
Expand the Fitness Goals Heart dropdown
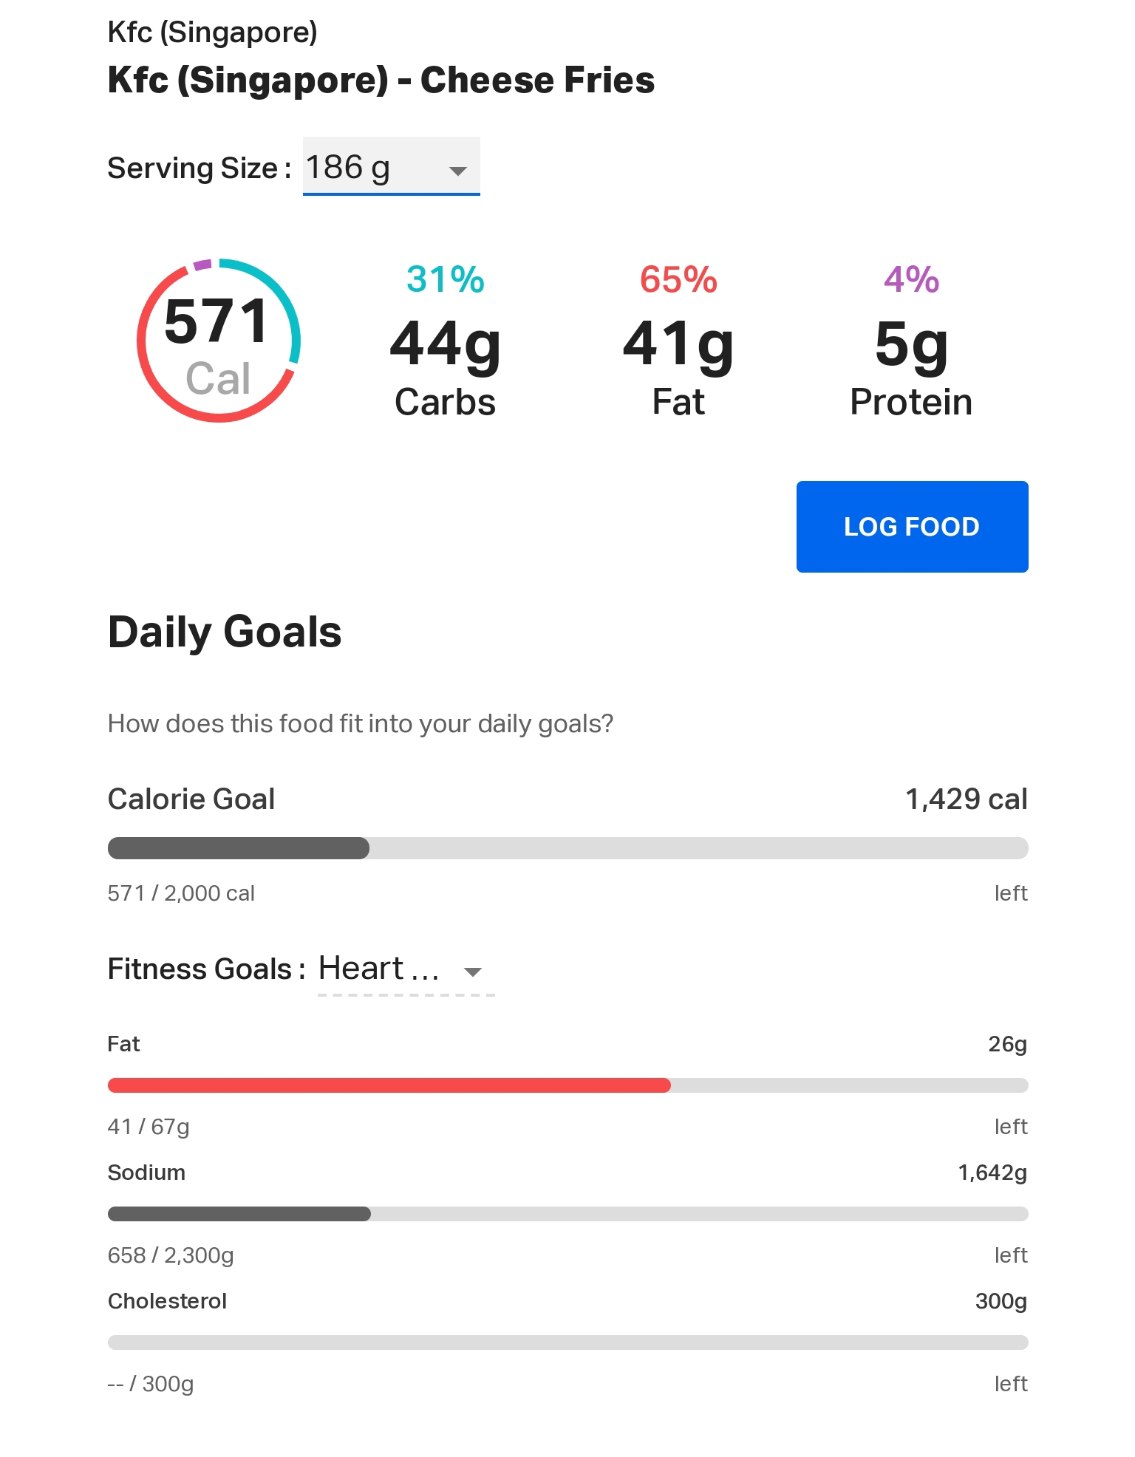pos(406,970)
